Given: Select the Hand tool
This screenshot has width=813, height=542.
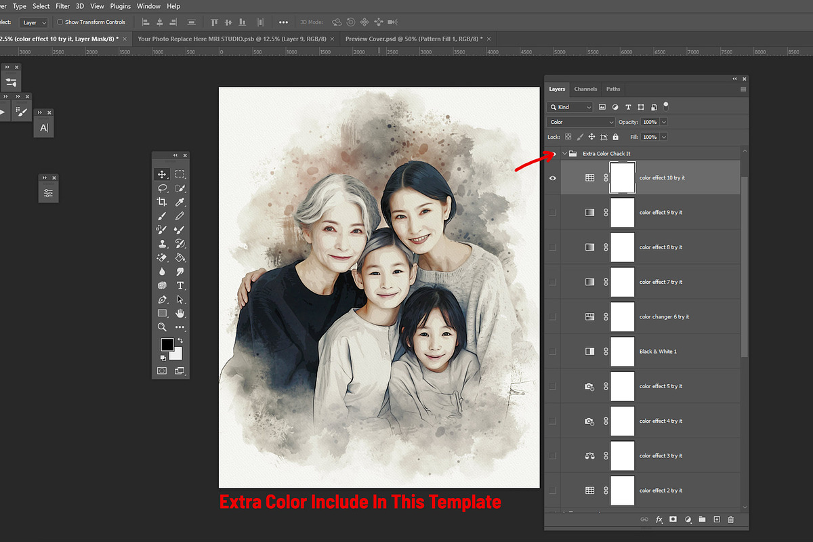Looking at the screenshot, I should pos(180,313).
